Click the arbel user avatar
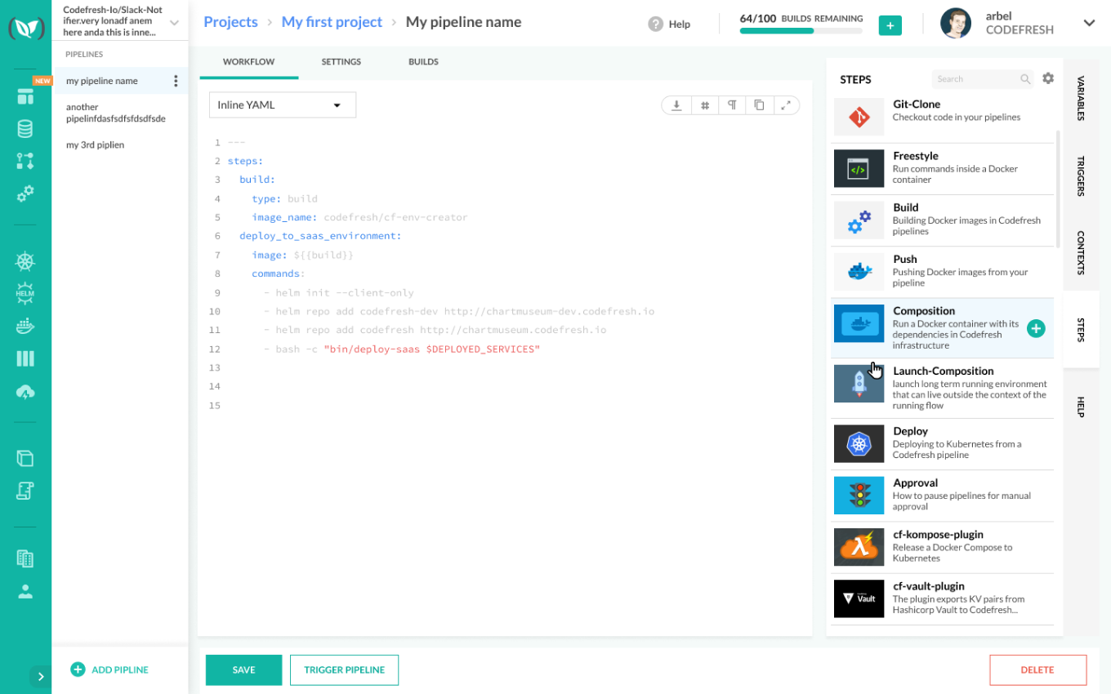1111x694 pixels. coord(956,24)
